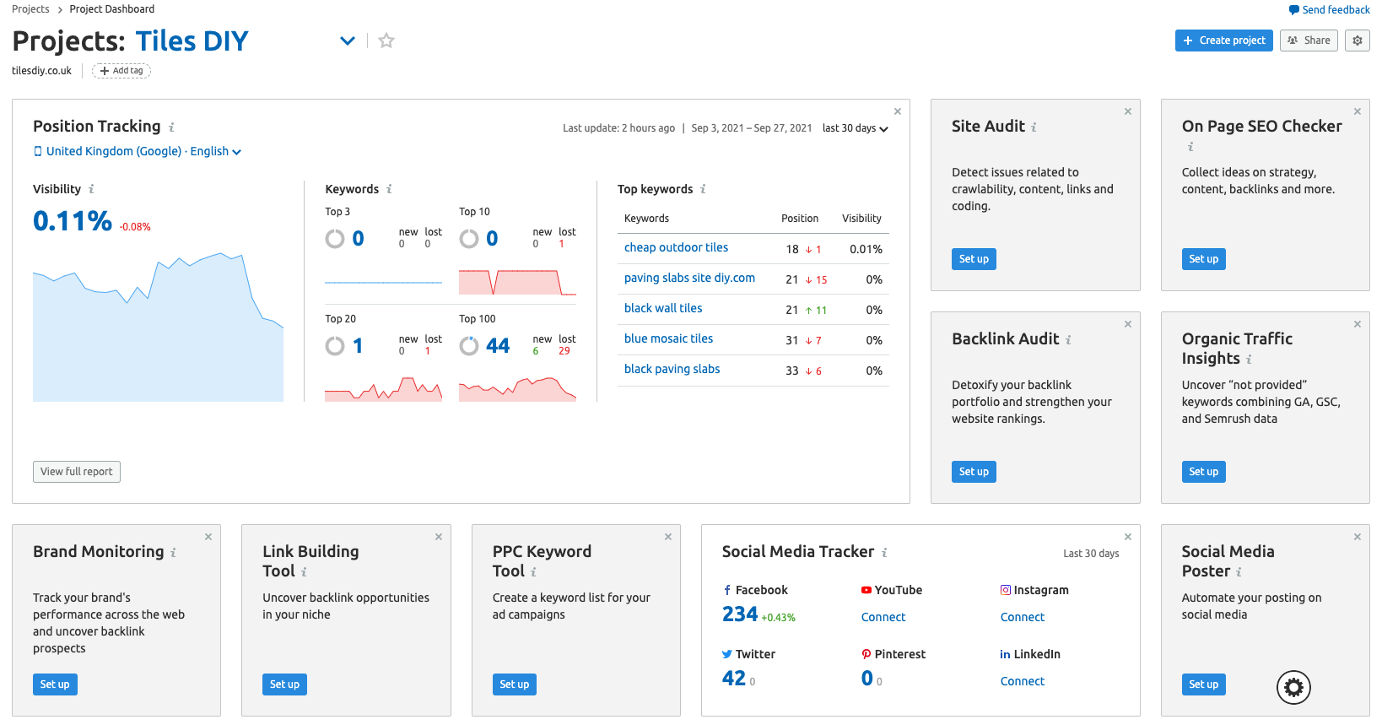Click View full report button
The image size is (1382, 725).
point(77,472)
